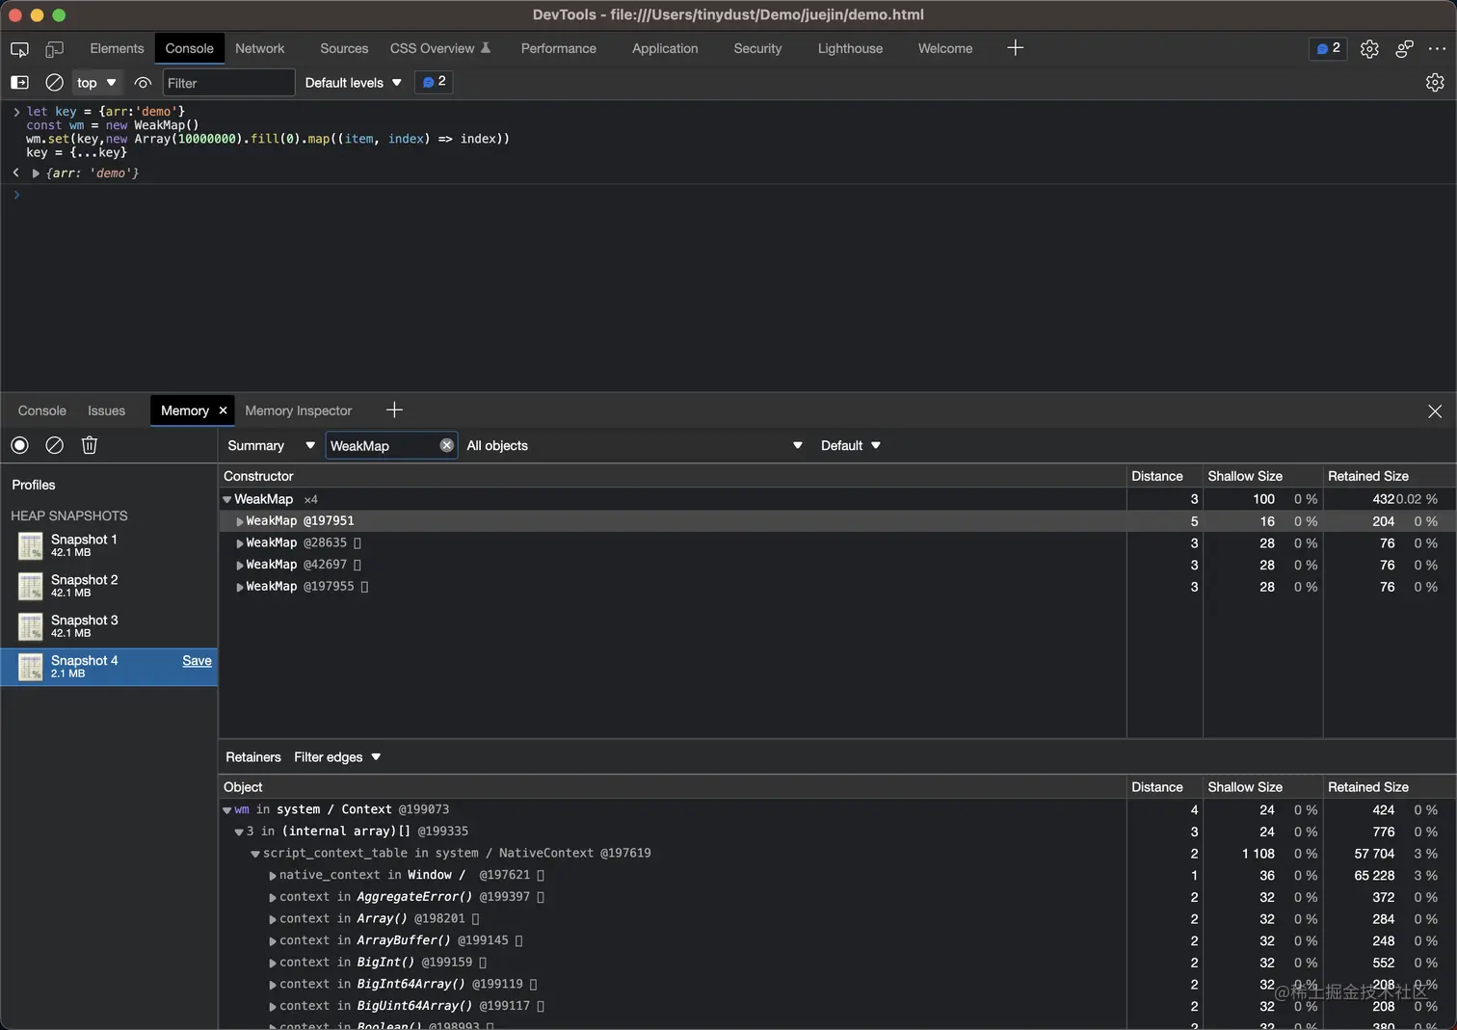Image resolution: width=1457 pixels, height=1030 pixels.
Task: Select the Snapshot 3 heap snapshot
Action: click(109, 626)
